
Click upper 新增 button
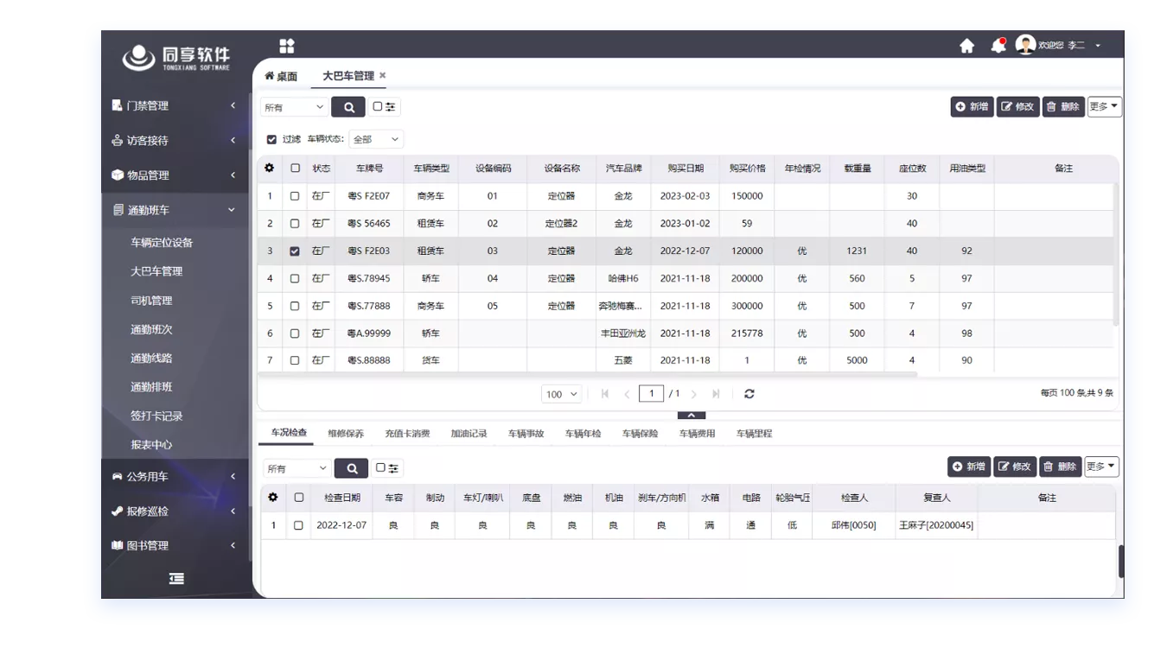(x=972, y=106)
